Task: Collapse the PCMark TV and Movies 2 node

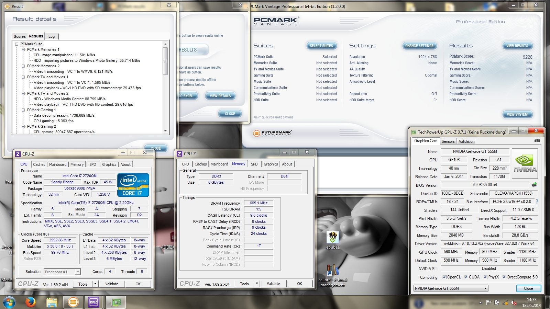Action: point(23,93)
